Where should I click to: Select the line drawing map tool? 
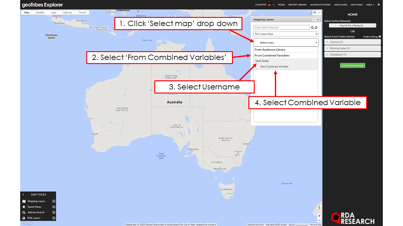(x=319, y=13)
